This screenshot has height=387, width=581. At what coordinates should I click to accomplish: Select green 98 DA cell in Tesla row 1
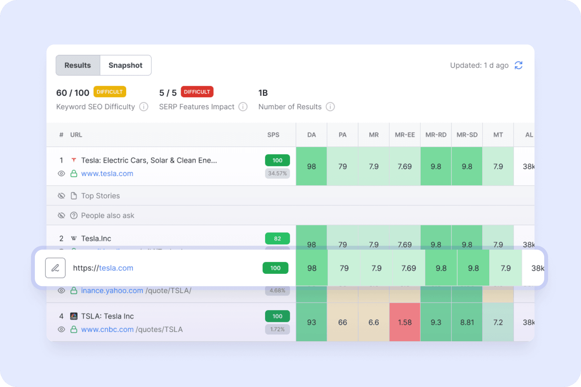[311, 166]
